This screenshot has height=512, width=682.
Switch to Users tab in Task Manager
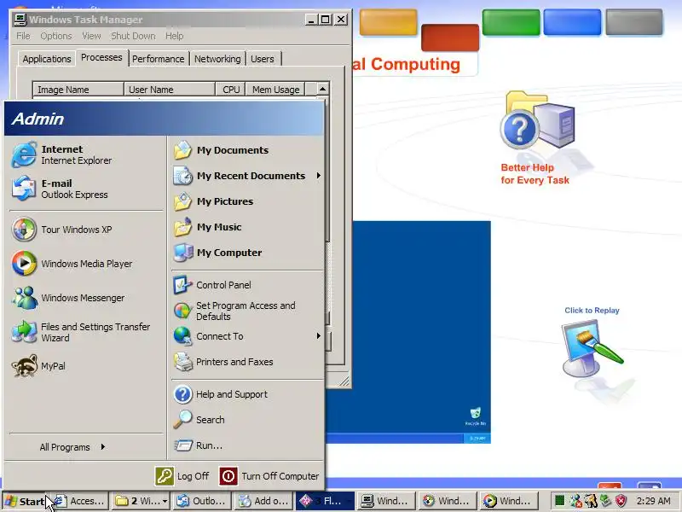point(263,59)
